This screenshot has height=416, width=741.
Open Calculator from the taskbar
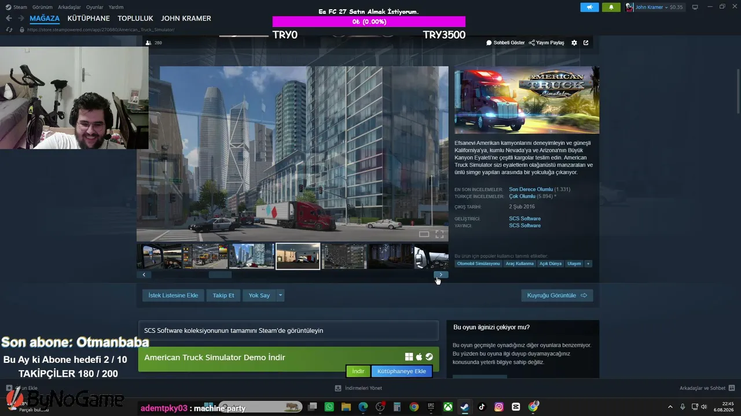coord(397,407)
